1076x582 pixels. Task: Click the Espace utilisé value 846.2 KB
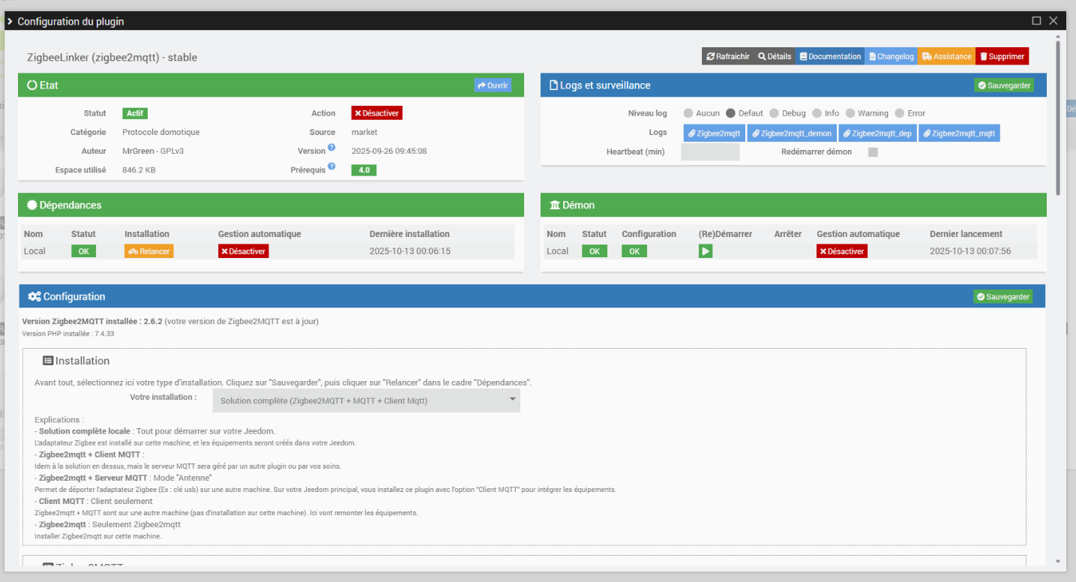tap(139, 170)
